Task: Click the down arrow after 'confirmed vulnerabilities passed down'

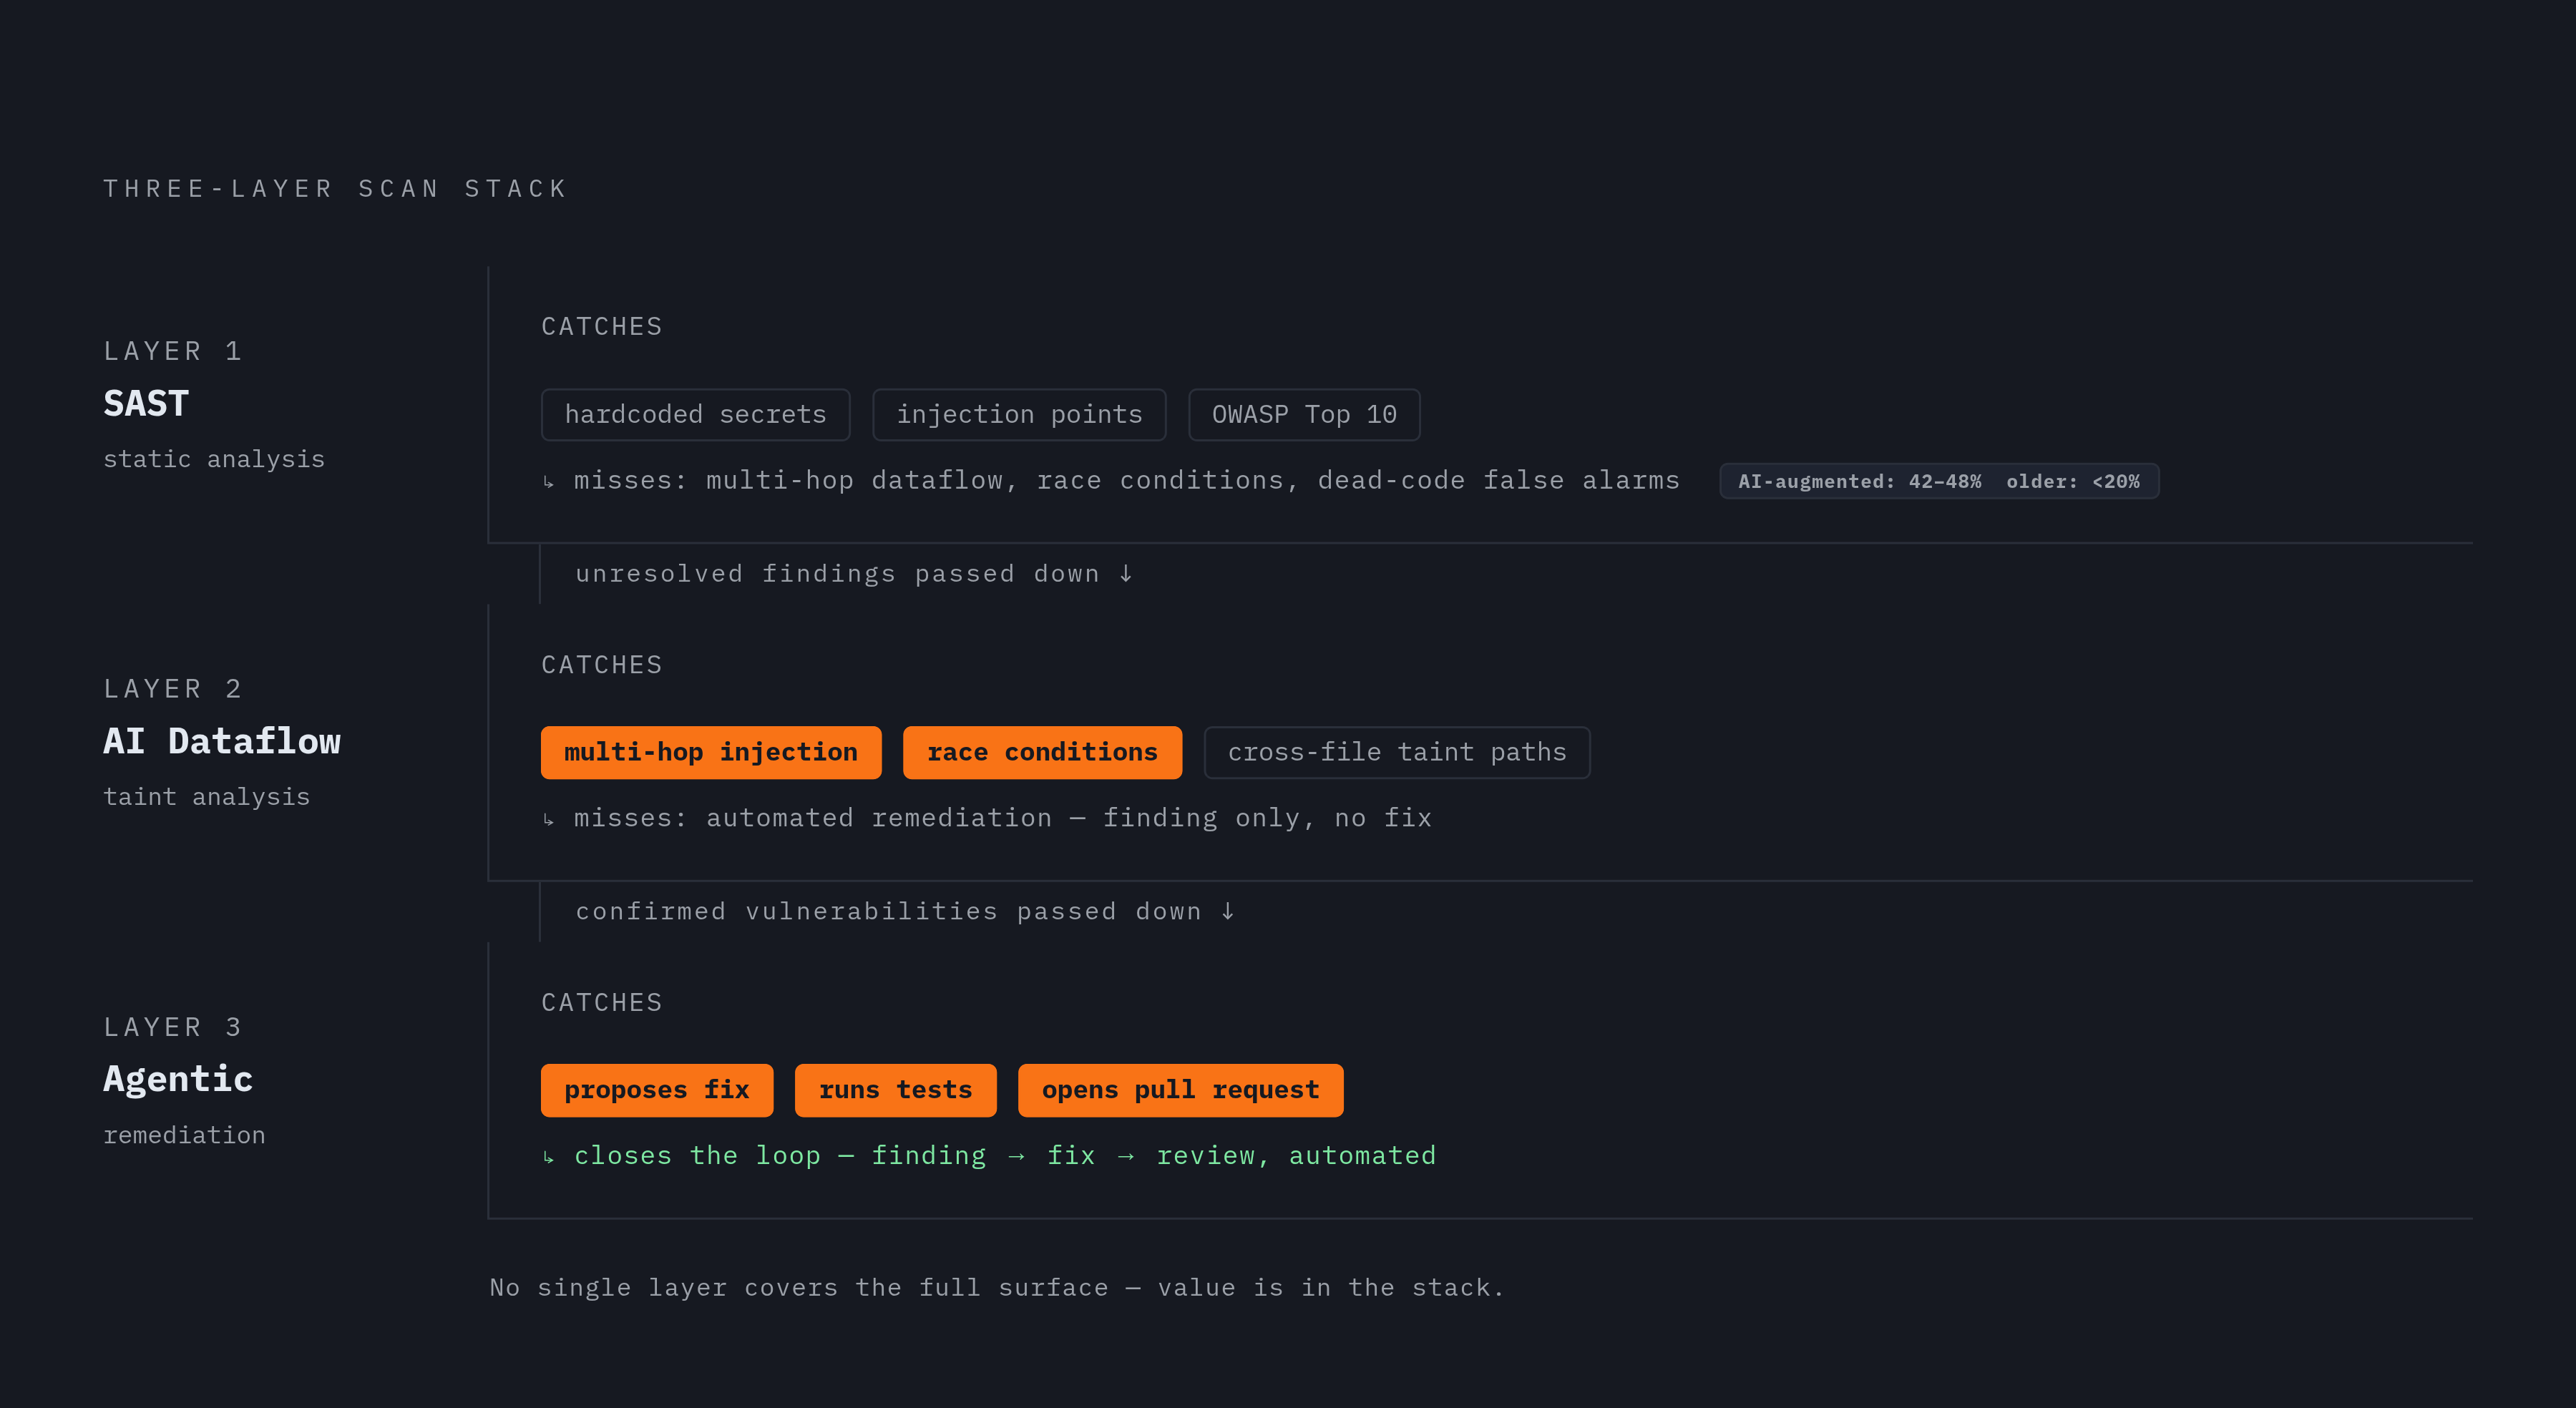Action: point(1228,911)
